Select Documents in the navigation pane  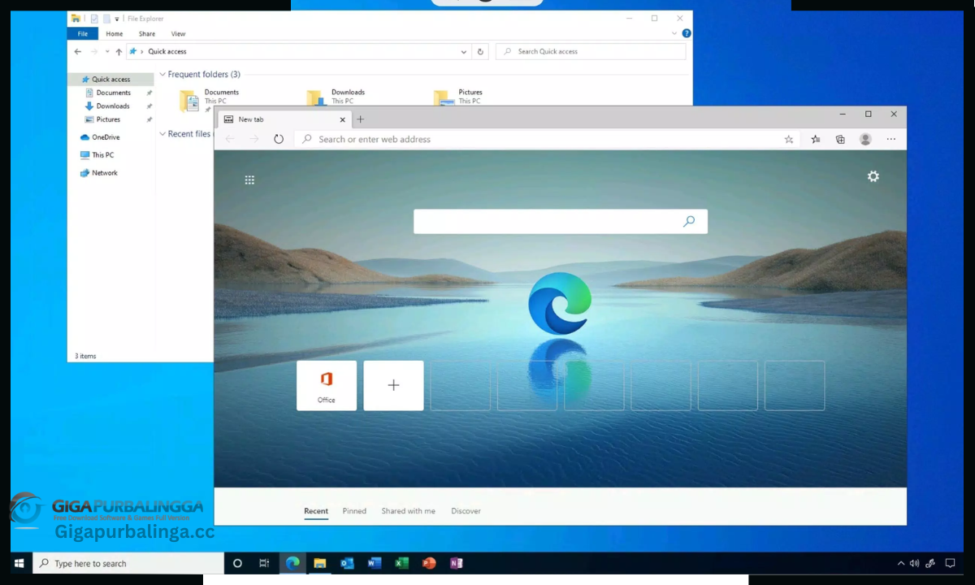[113, 93]
